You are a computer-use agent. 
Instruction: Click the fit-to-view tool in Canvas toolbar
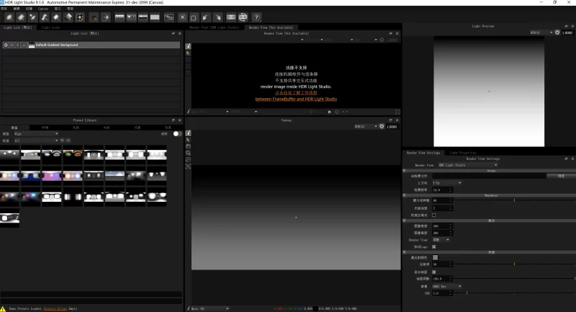tap(188, 166)
